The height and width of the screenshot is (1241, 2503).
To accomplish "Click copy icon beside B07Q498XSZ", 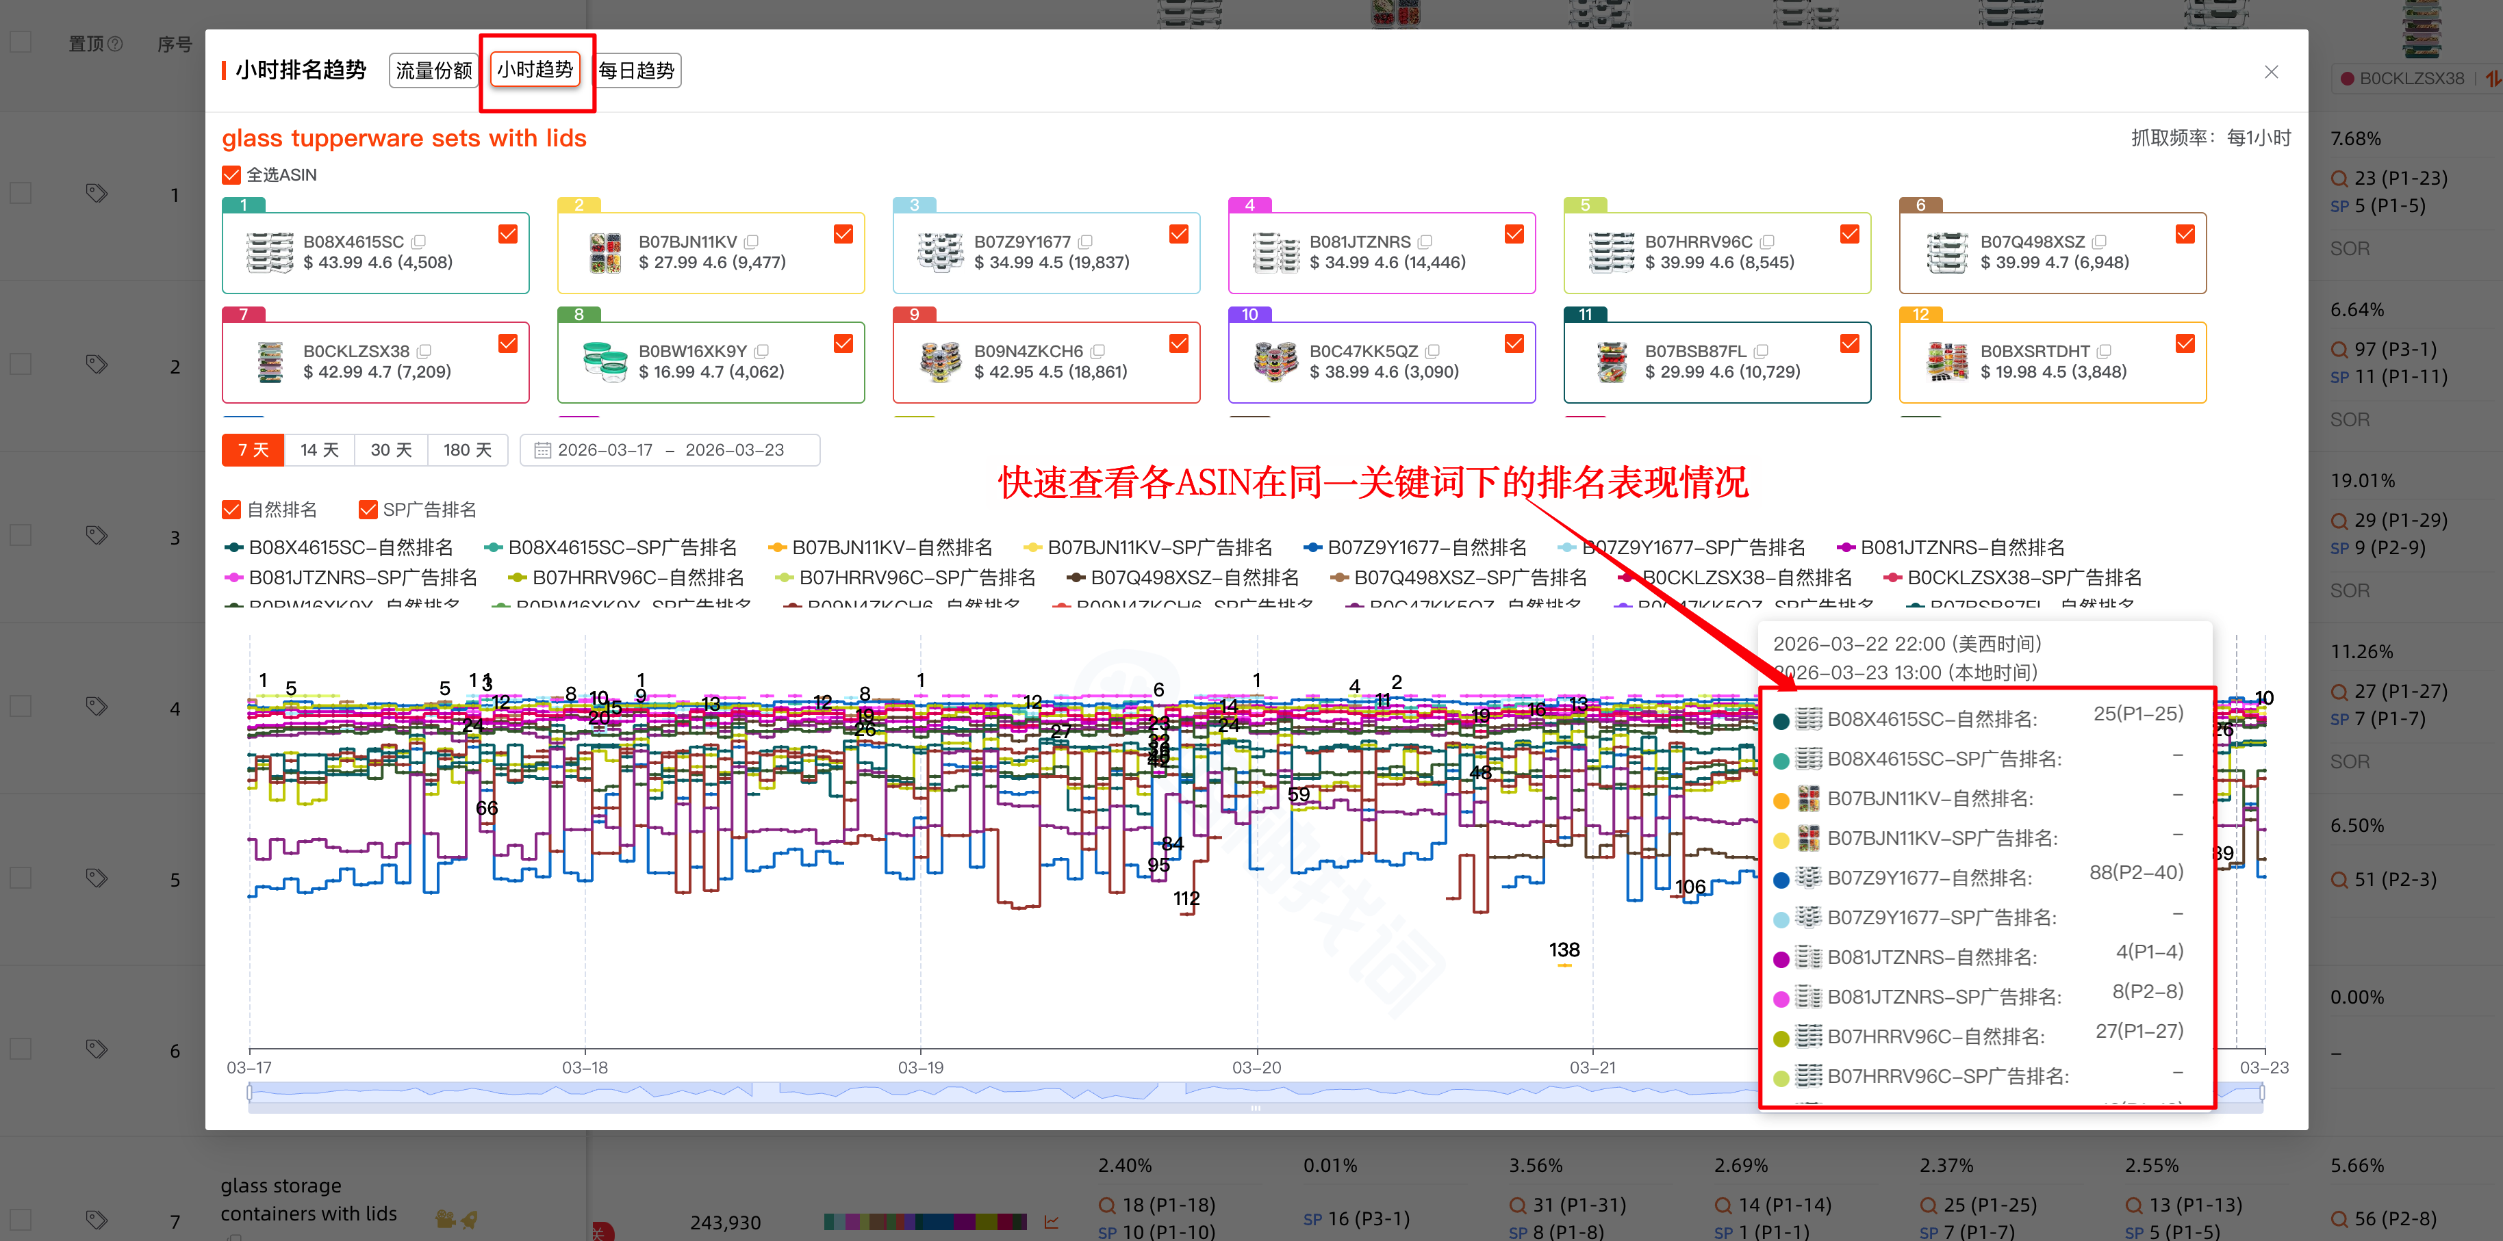I will (x=2100, y=241).
